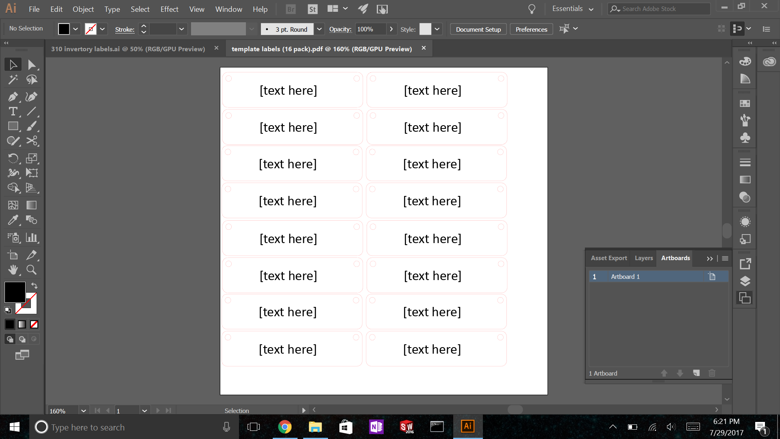Click the black Fill color swatch
780x439 pixels.
tap(15, 292)
